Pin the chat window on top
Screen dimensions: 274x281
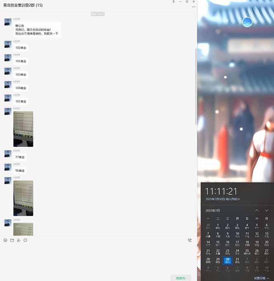pos(173,2)
